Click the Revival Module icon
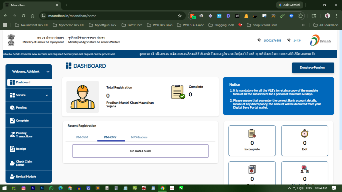 click(12, 176)
